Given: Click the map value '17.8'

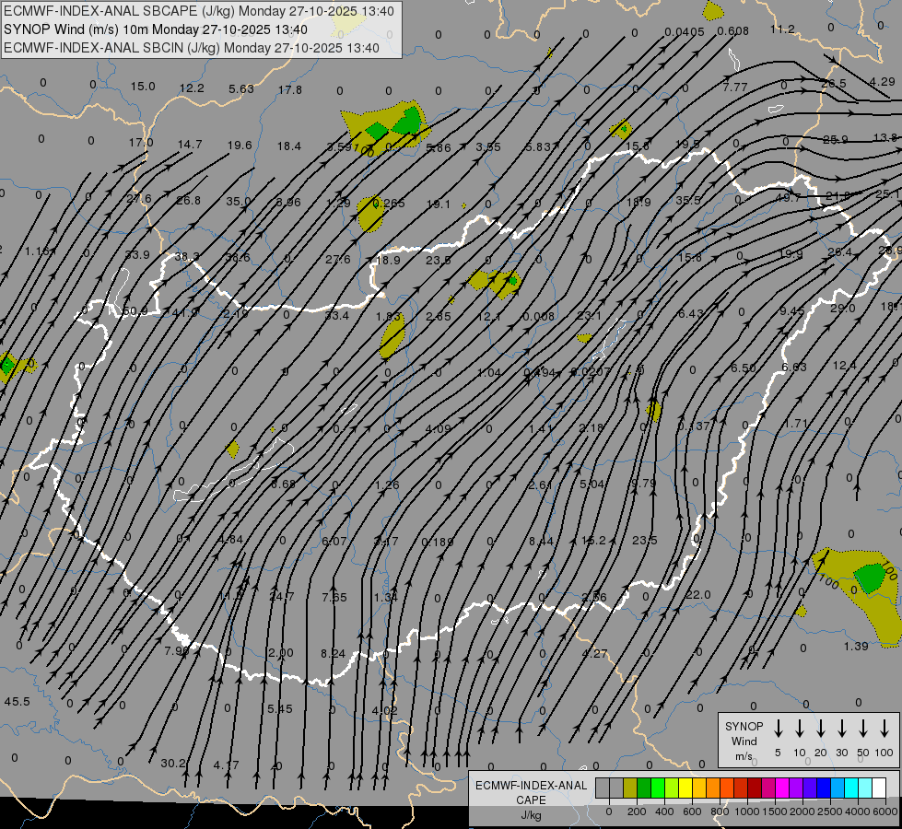Looking at the screenshot, I should coord(290,89).
